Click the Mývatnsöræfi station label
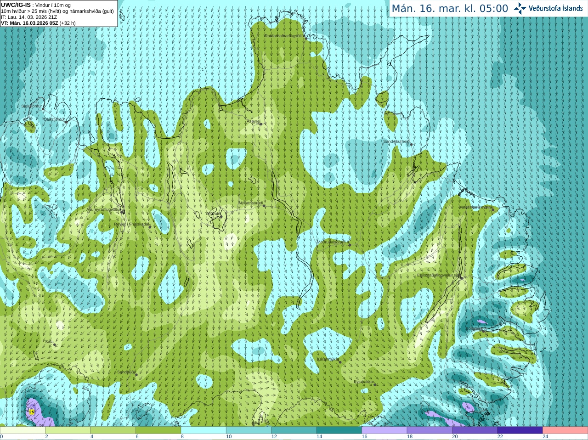Screen dimensions: 588x440 click(x=250, y=203)
